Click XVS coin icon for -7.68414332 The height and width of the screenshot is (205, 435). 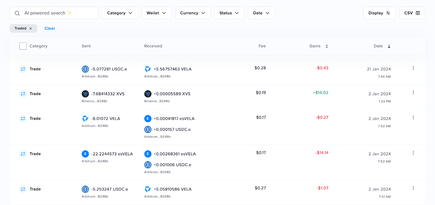click(85, 94)
